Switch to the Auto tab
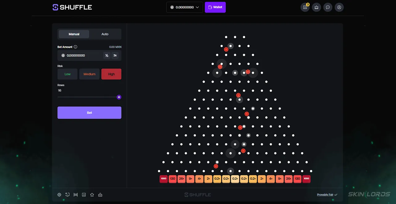The image size is (396, 204). pos(105,34)
